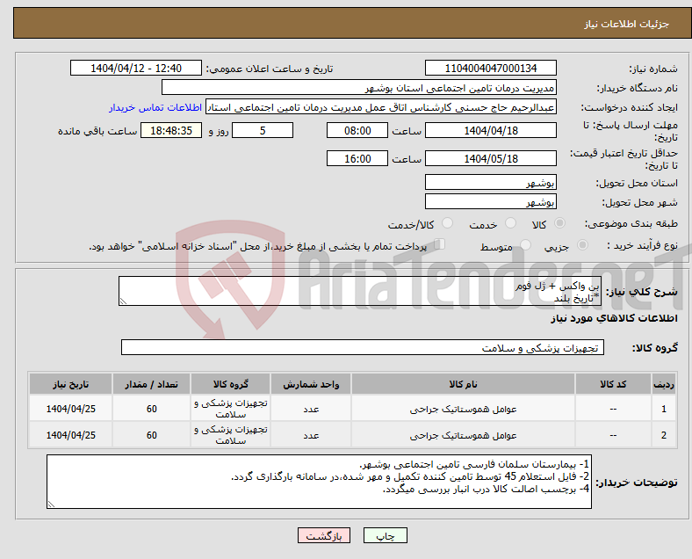Image resolution: width=692 pixels, height=559 pixels.
Task: Select the خدمت radio button
Action: pyautogui.click(x=510, y=223)
